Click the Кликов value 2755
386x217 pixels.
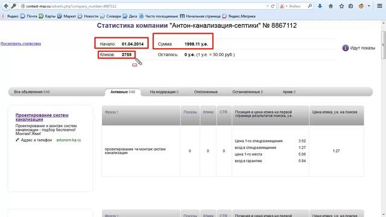click(127, 55)
